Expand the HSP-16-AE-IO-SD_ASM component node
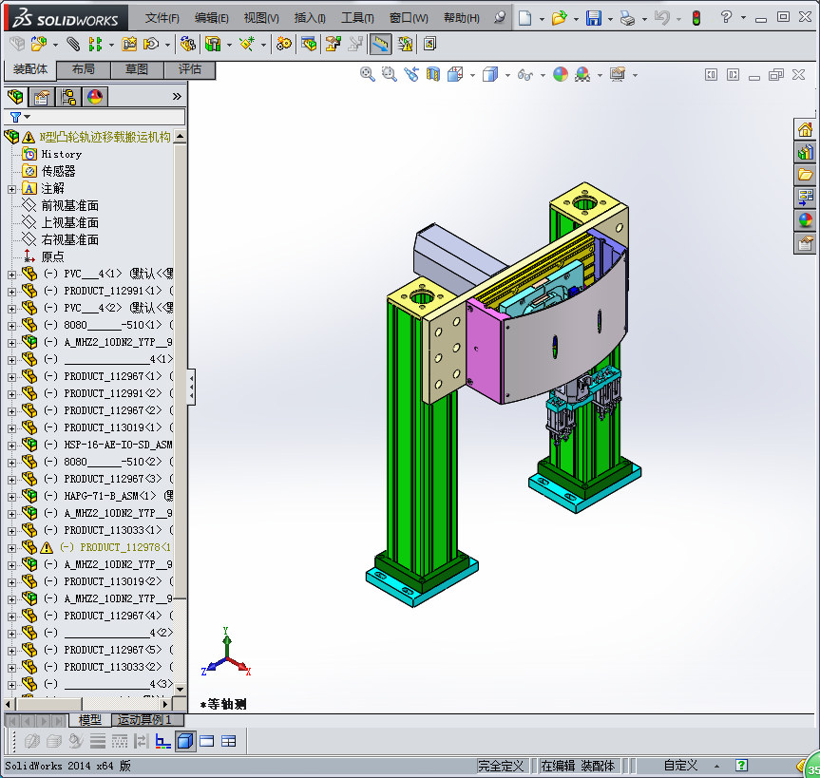The width and height of the screenshot is (820, 778). pyautogui.click(x=11, y=446)
